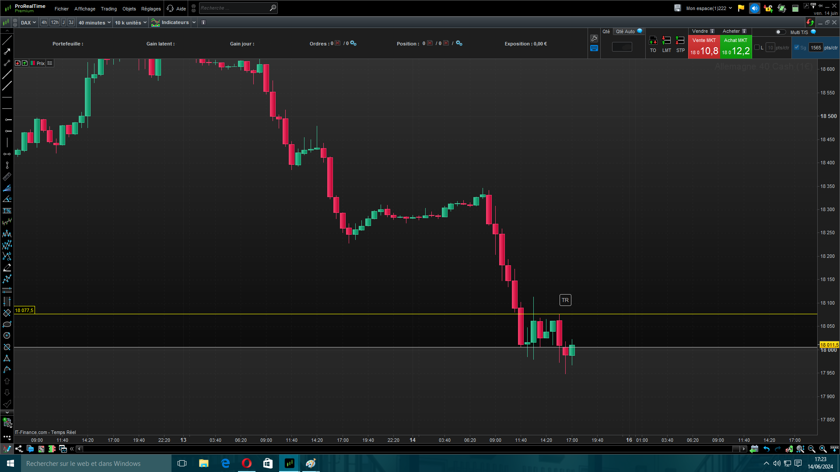Enable the L limit checkbox
This screenshot has width=840, height=472.
tap(757, 47)
